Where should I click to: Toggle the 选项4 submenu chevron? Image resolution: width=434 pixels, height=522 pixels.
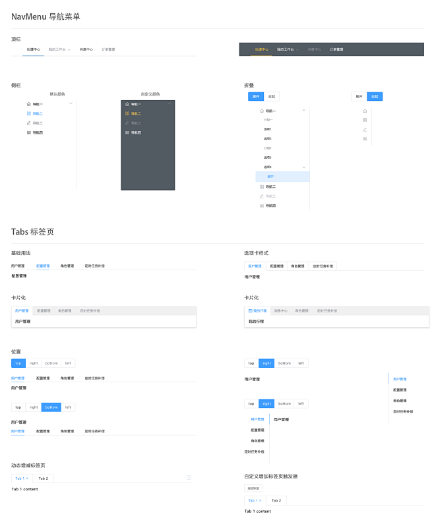click(x=303, y=167)
